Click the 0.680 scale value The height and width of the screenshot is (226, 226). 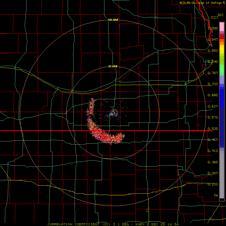[213, 95]
